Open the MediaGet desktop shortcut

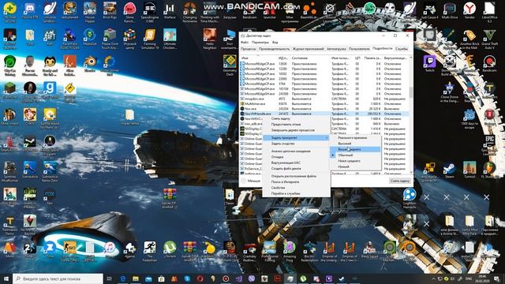[89, 37]
